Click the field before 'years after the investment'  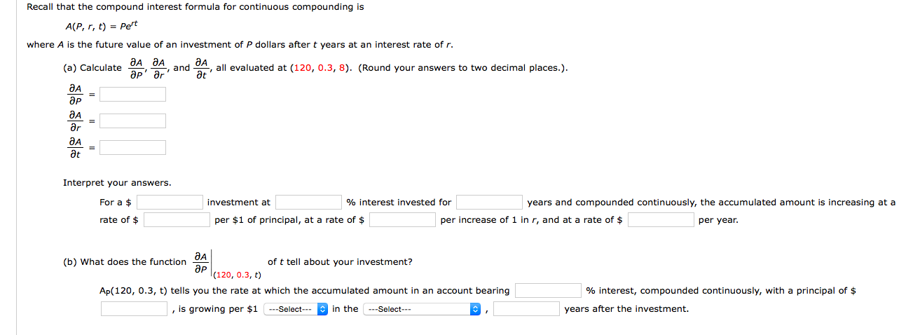526,309
